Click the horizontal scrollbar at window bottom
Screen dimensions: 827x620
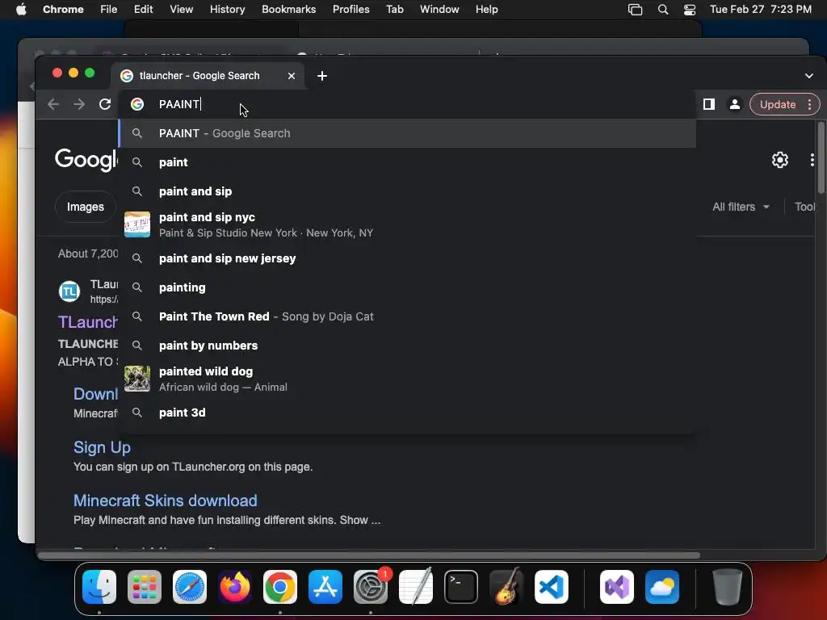click(368, 555)
